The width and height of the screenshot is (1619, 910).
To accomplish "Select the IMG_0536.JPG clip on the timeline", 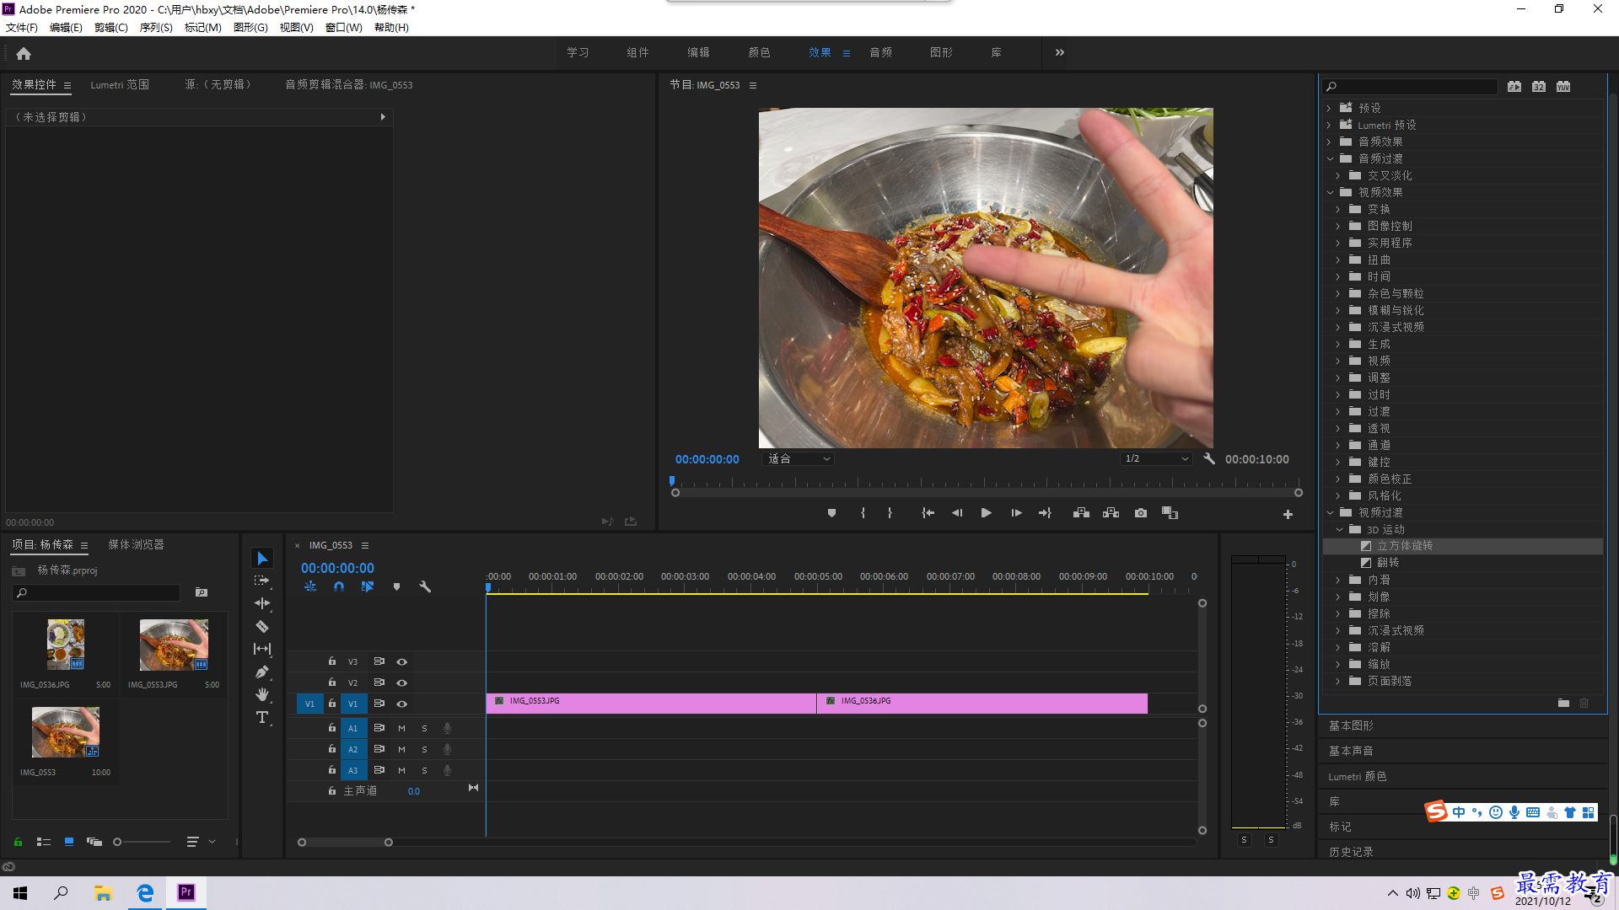I will [982, 704].
